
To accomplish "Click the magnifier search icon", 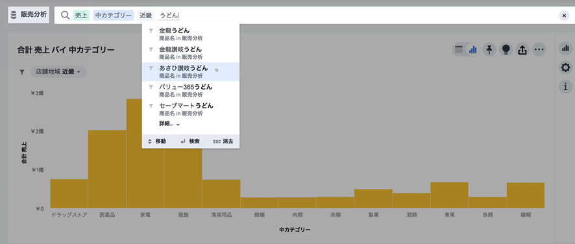I will [66, 15].
